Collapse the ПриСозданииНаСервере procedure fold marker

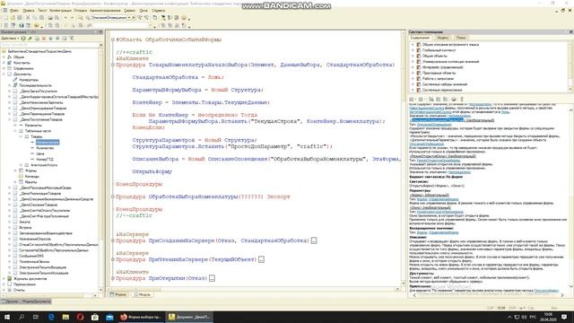[113, 240]
